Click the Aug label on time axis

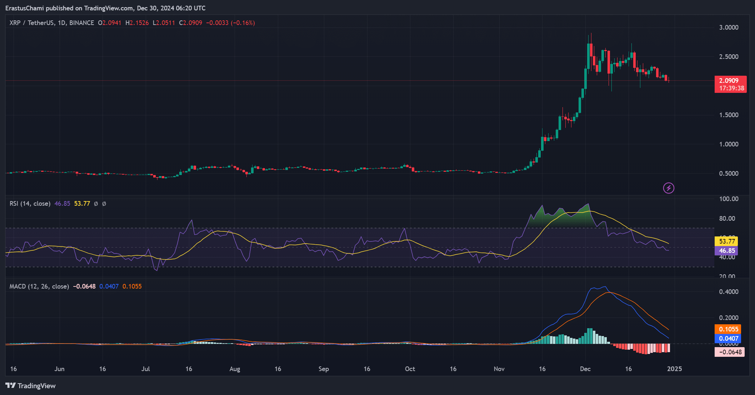[x=235, y=369]
